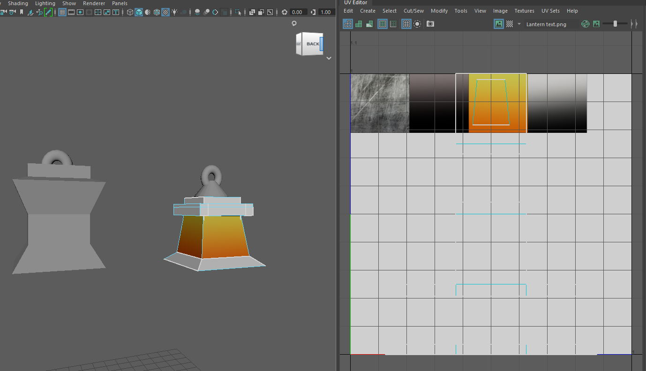Click the X-ray active components icon
Image resolution: width=646 pixels, height=371 pixels.
[x=270, y=12]
